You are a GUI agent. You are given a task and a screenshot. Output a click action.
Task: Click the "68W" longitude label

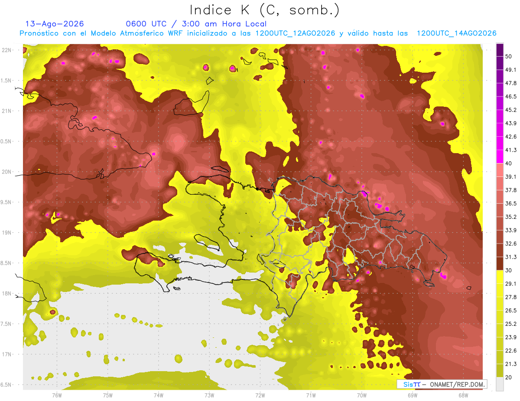pos(463,395)
